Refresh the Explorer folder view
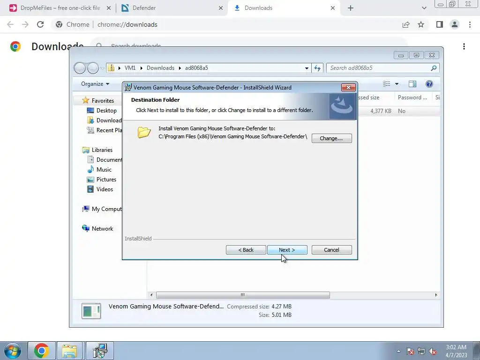This screenshot has height=360, width=480. [x=317, y=68]
